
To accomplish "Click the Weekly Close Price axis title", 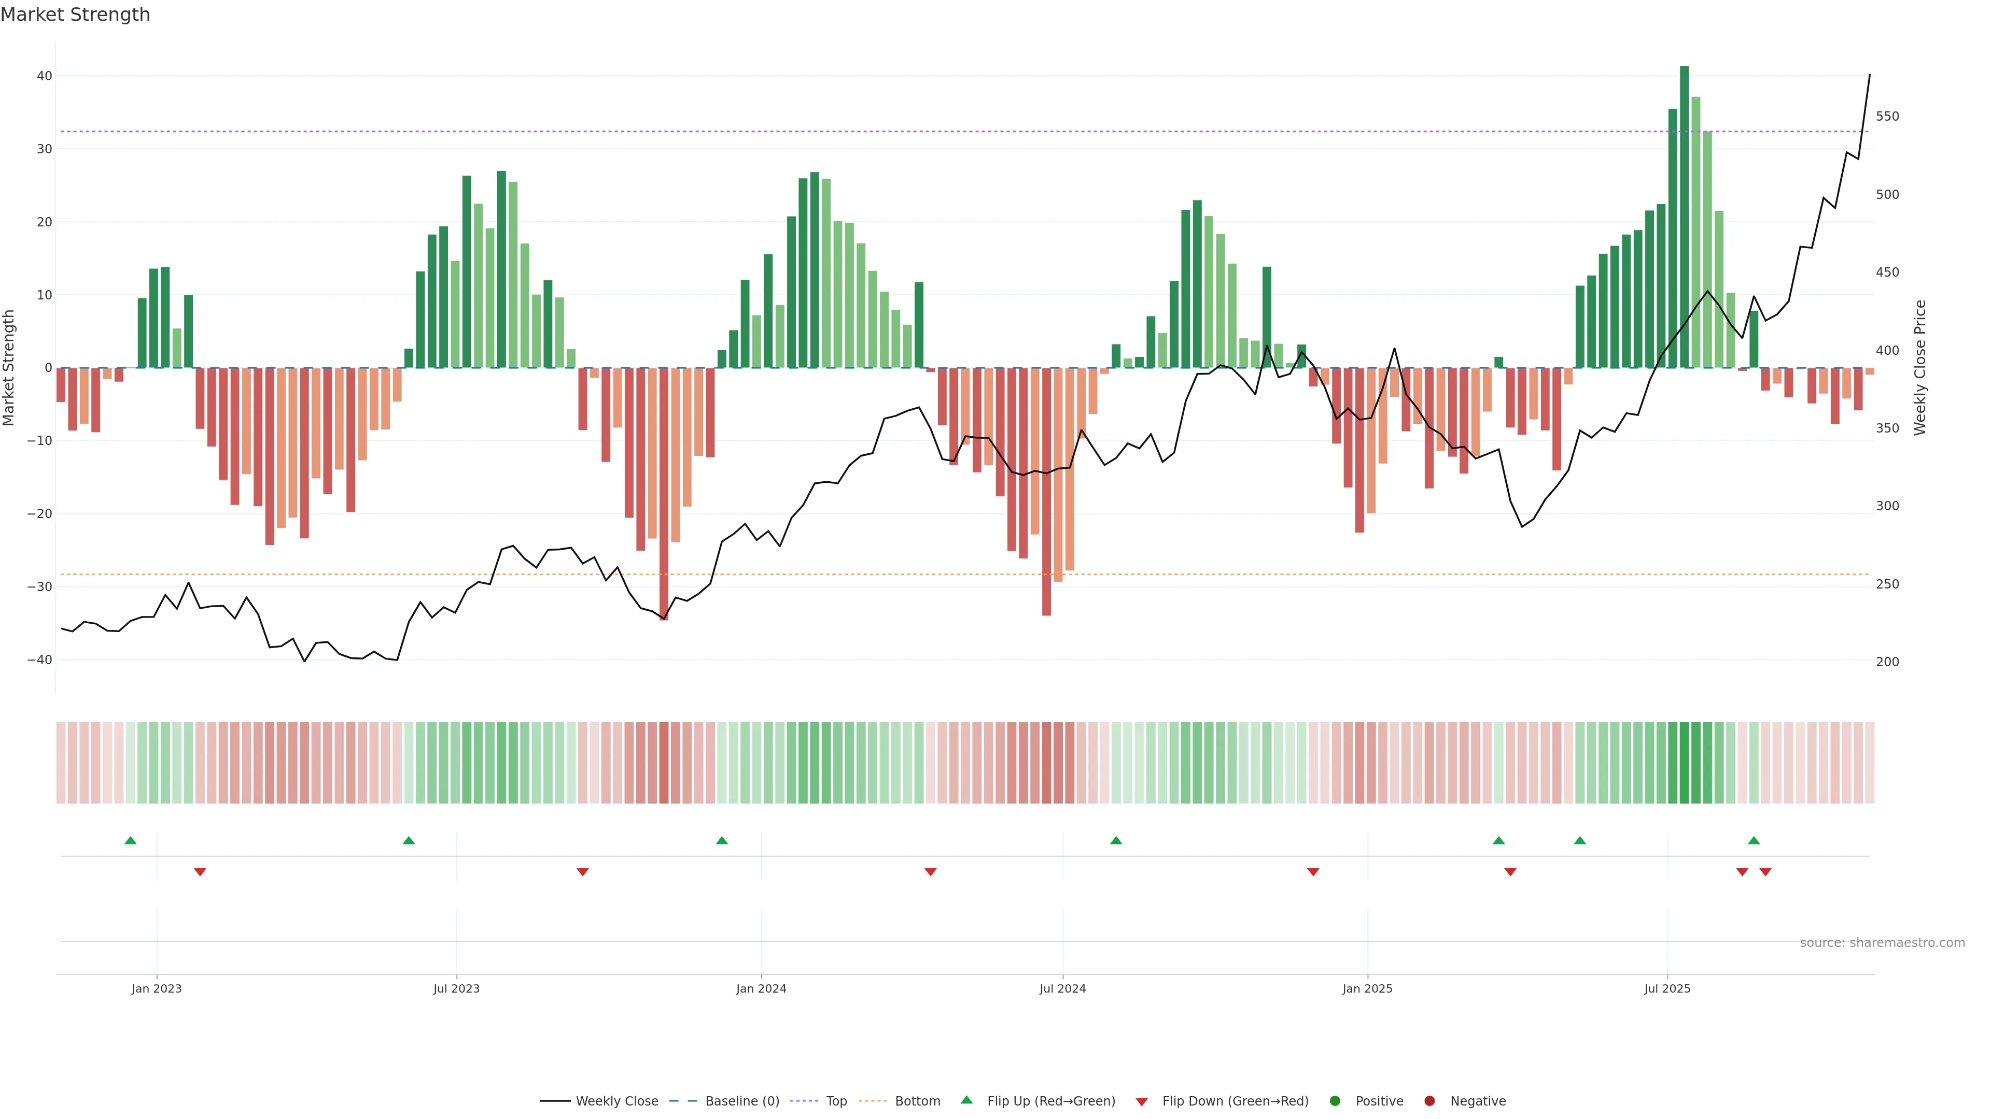I will (x=1920, y=368).
